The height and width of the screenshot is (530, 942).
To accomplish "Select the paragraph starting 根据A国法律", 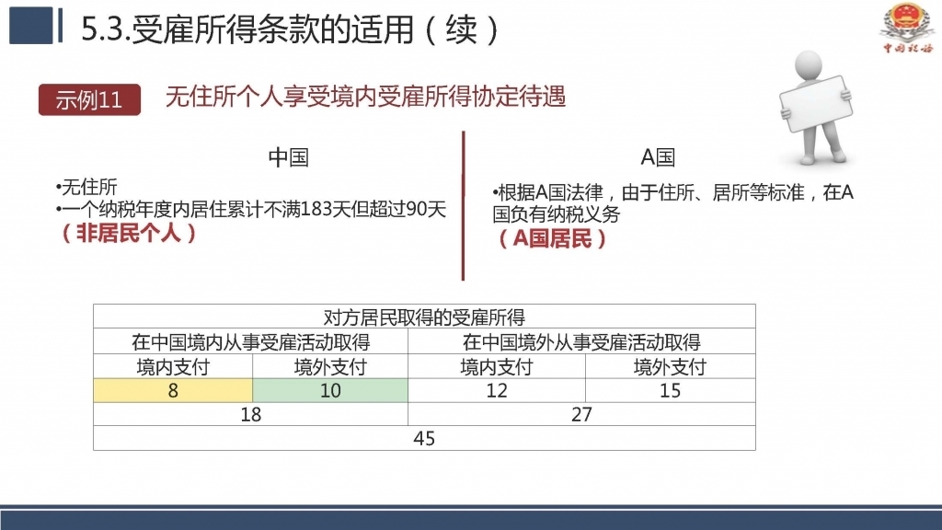I will click(x=672, y=203).
